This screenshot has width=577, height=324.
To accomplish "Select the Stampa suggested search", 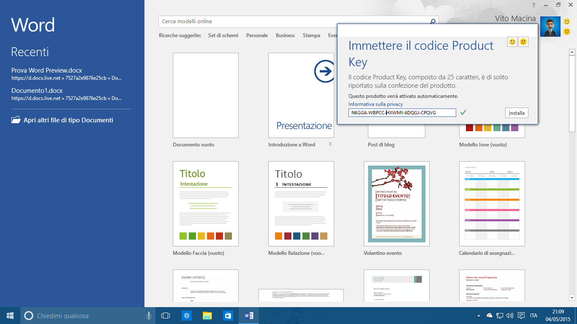I will (311, 35).
